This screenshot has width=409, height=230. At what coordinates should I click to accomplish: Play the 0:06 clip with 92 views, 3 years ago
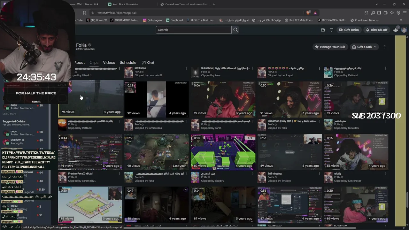[223, 99]
